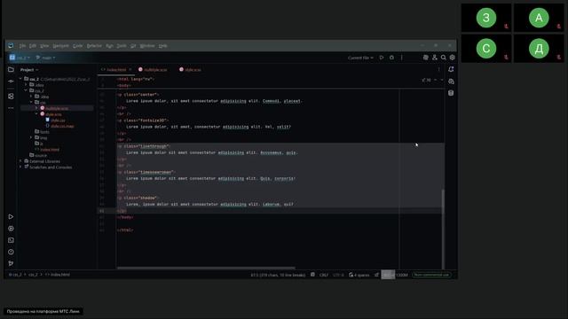Screen dimensions: 568x319
Task: Open the Code menu
Action: tap(77, 45)
